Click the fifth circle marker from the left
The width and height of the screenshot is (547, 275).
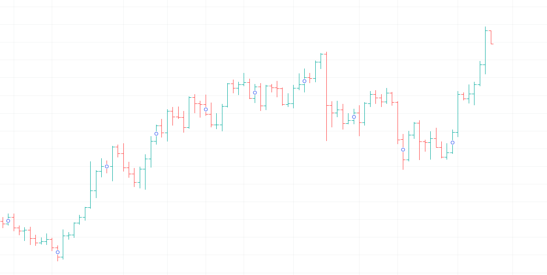coord(206,109)
